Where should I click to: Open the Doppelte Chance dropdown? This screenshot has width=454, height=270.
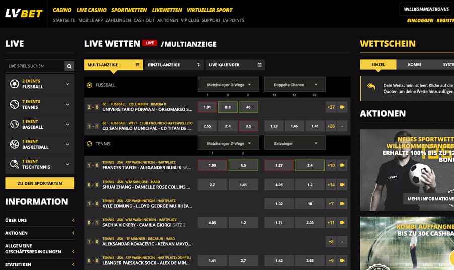click(x=295, y=85)
